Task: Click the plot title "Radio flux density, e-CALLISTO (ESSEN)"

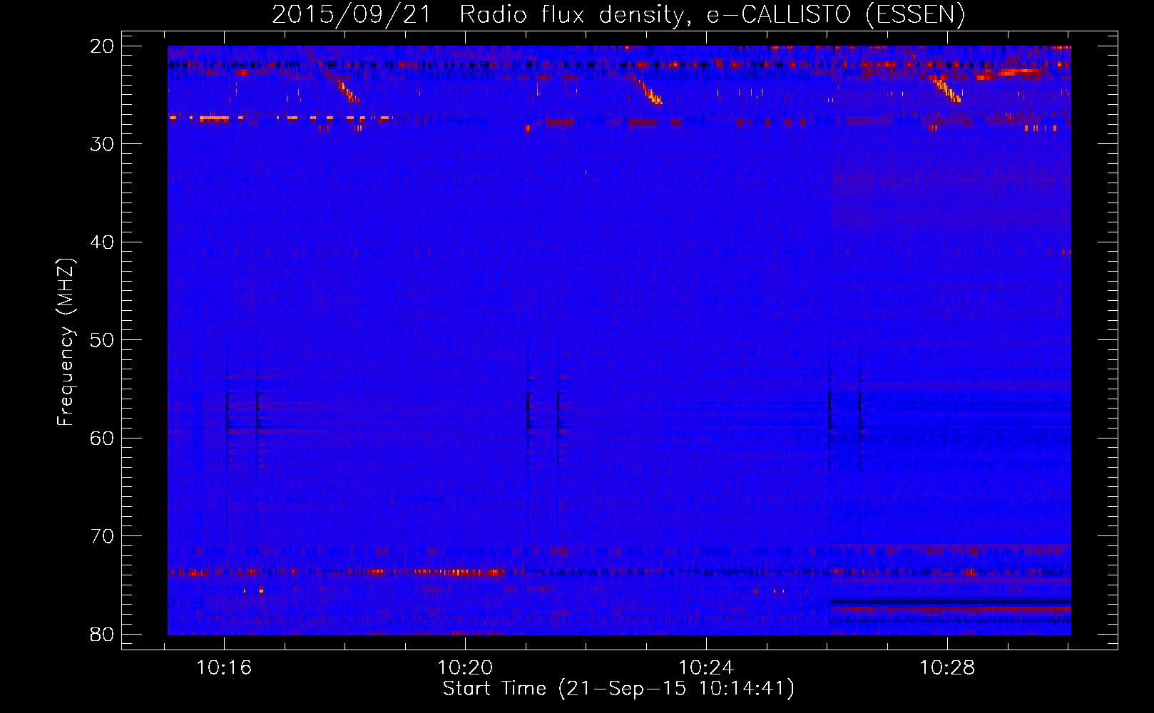Action: (712, 14)
